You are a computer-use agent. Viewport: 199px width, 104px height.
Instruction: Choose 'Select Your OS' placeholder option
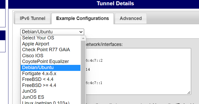pyautogui.click(x=51, y=38)
